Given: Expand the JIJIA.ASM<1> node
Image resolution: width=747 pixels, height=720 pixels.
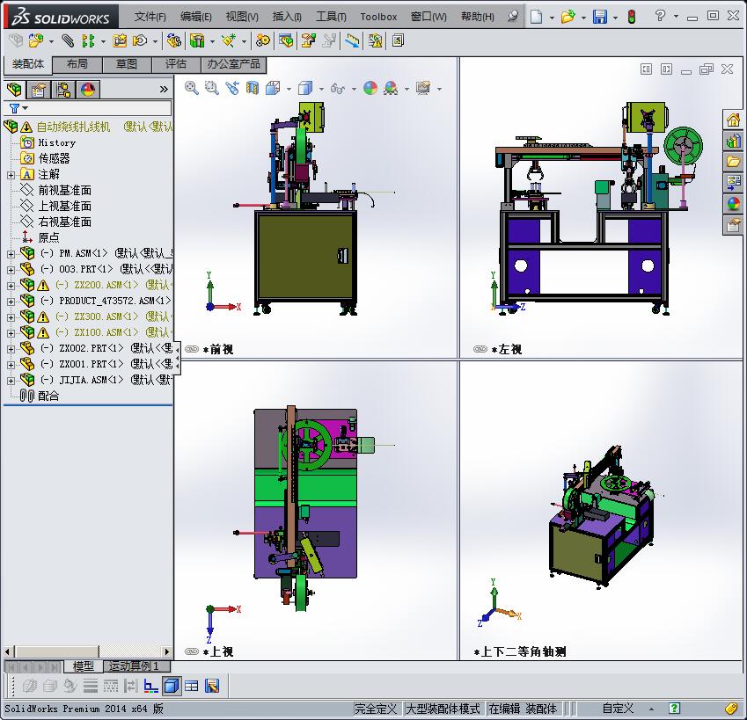Looking at the screenshot, I should (x=11, y=381).
